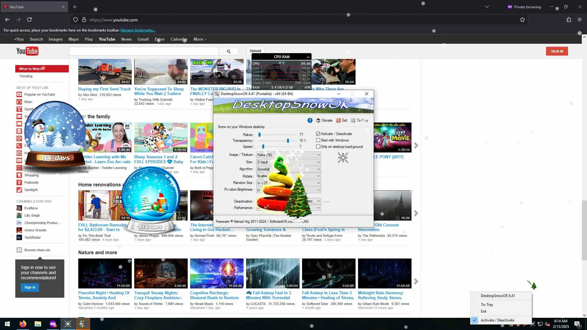Select To-Tray in the tray context menu
The image size is (587, 330).
click(487, 305)
